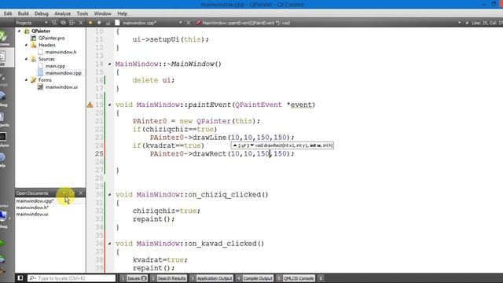The width and height of the screenshot is (503, 283).
Task: Close the mainwindow.cpp document
Action: pyautogui.click(x=189, y=23)
